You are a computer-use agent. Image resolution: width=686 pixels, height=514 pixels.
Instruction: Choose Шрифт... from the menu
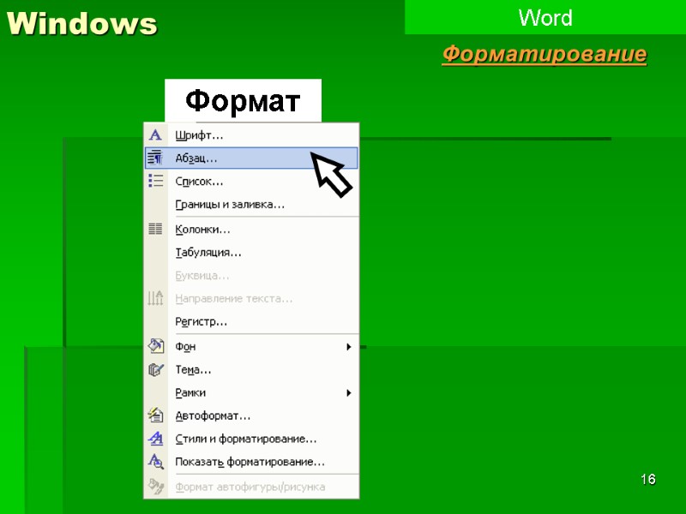[251, 135]
